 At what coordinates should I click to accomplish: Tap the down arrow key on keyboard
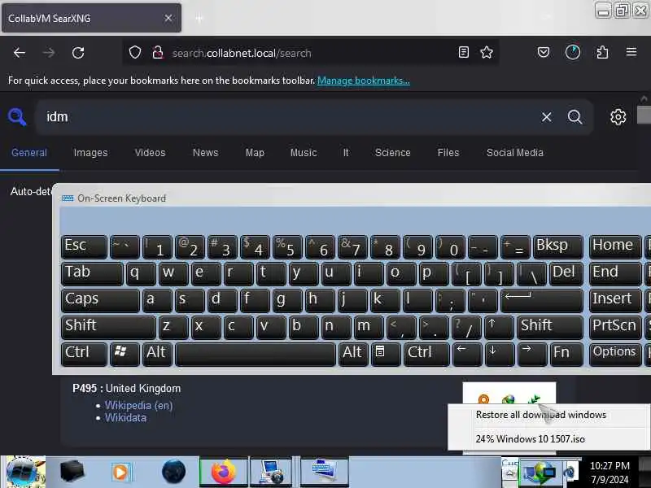(499, 355)
